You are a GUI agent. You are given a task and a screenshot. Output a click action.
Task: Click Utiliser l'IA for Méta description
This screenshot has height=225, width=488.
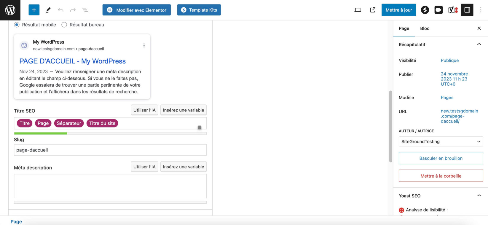pyautogui.click(x=144, y=167)
